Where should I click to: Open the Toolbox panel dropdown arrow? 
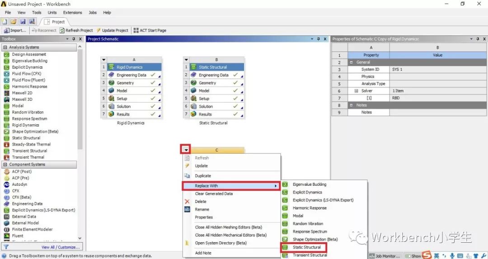pyautogui.click(x=67, y=39)
